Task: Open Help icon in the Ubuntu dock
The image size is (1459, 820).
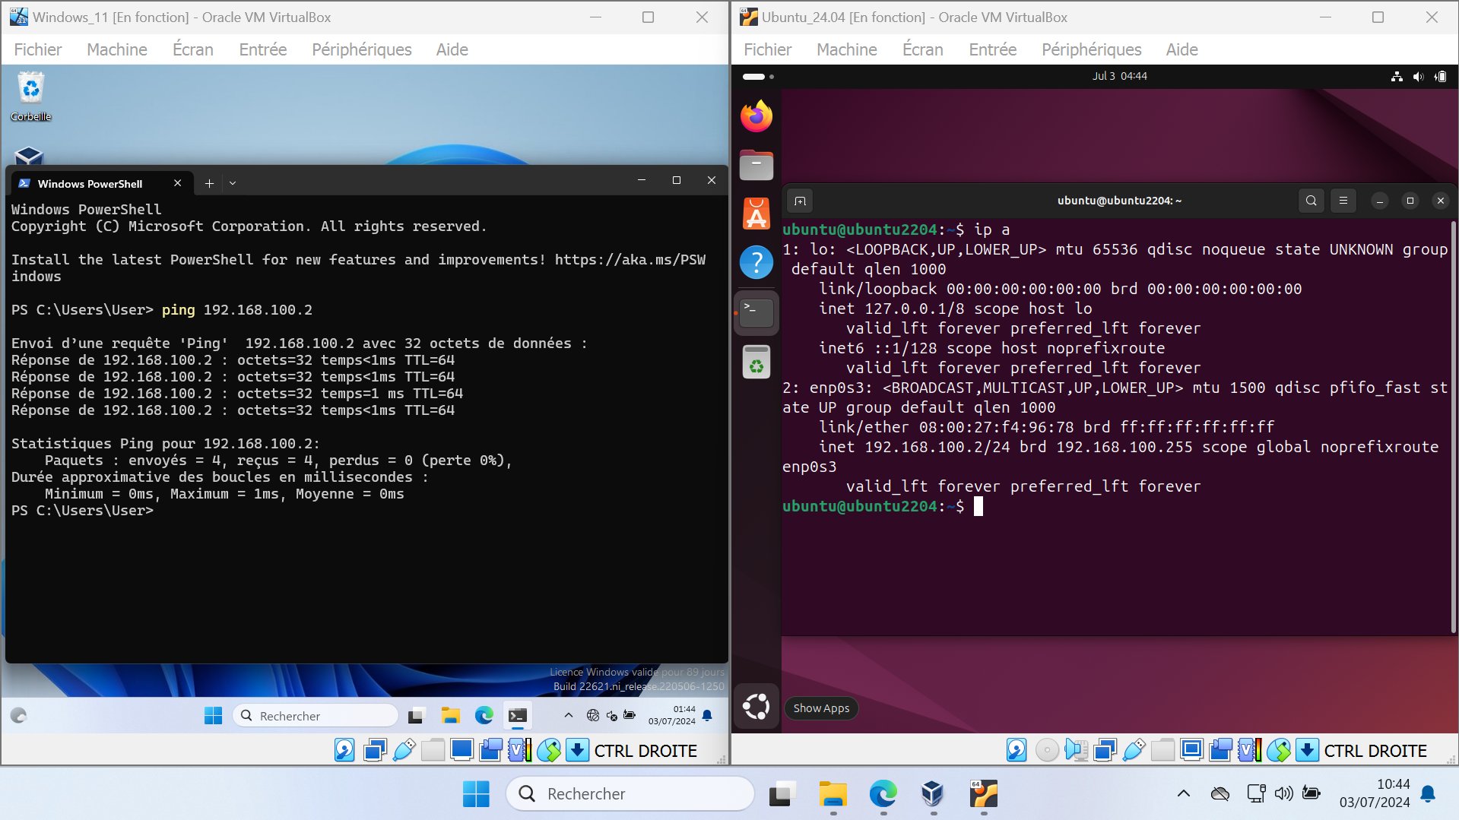Action: pos(756,262)
